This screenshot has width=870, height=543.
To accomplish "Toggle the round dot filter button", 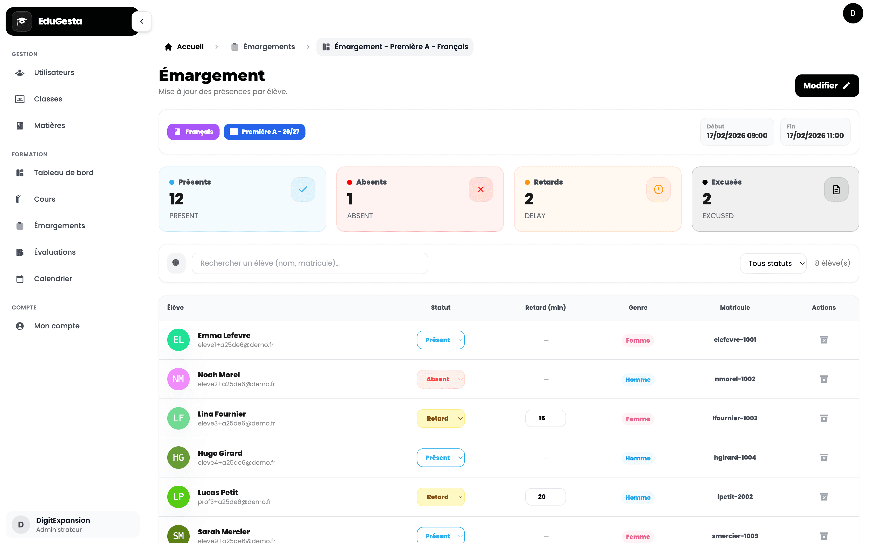I will click(176, 263).
